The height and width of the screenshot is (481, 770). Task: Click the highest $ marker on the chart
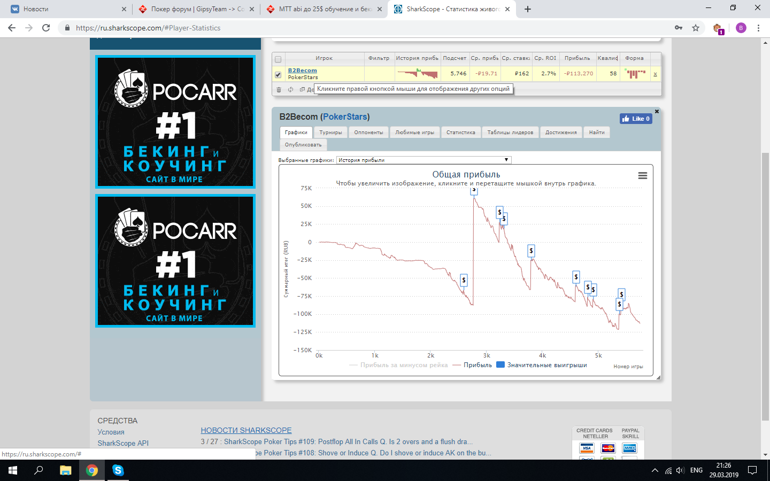pyautogui.click(x=474, y=190)
